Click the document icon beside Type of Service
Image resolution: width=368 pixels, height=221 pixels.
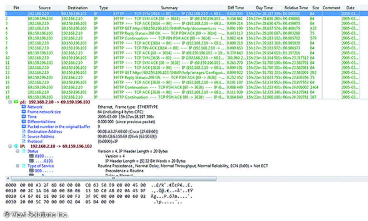(24, 166)
